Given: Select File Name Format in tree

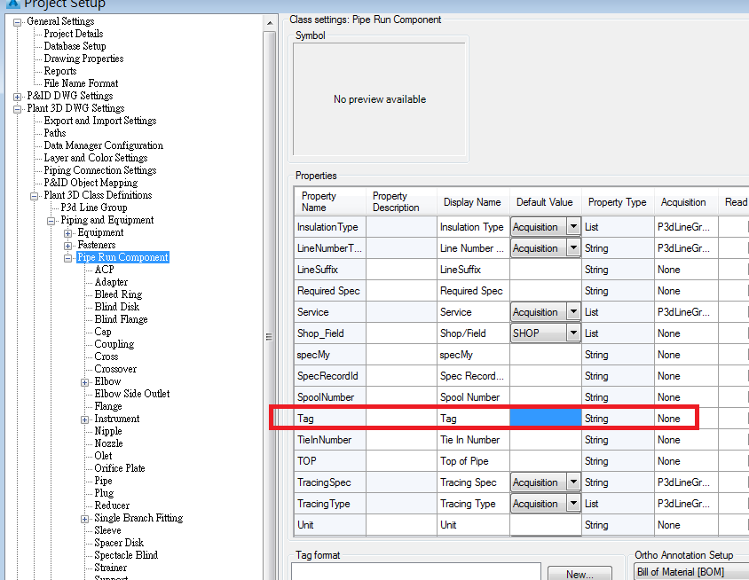Looking at the screenshot, I should (x=82, y=83).
